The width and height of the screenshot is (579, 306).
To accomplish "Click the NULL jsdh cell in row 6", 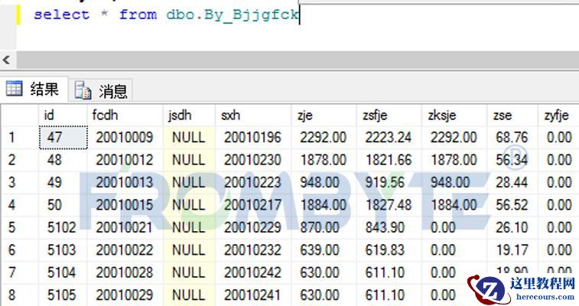I will (x=189, y=250).
